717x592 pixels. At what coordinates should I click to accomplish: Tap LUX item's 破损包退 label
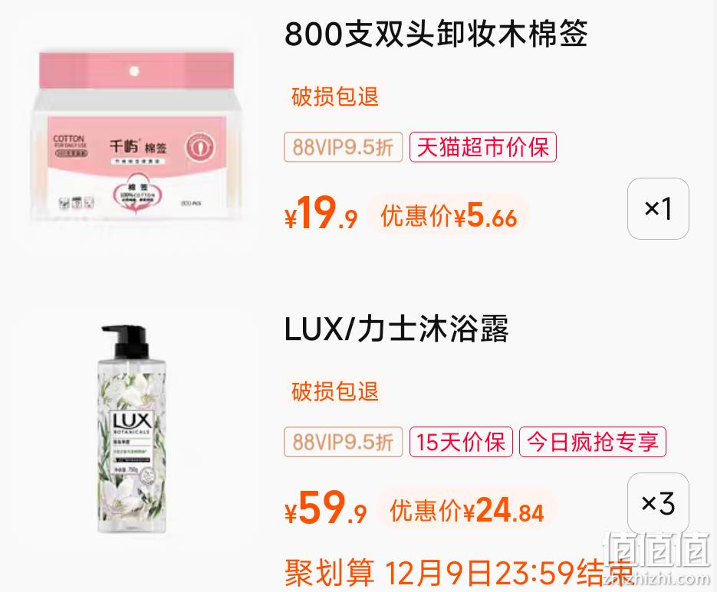(335, 391)
